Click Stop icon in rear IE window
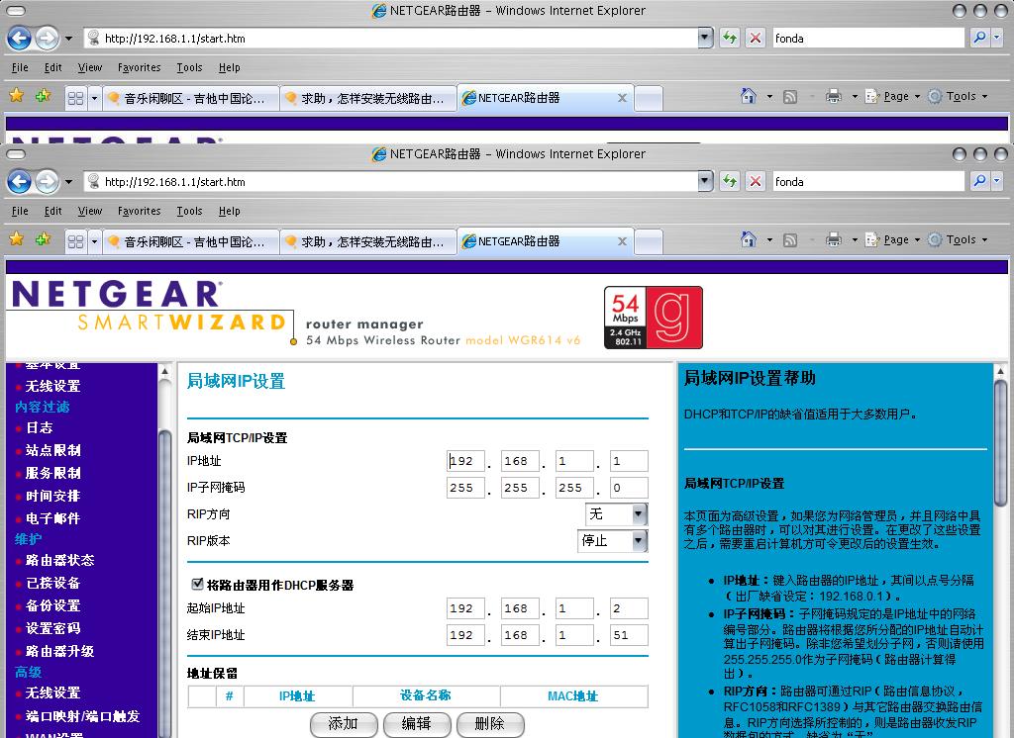This screenshot has height=738, width=1014. 755,39
